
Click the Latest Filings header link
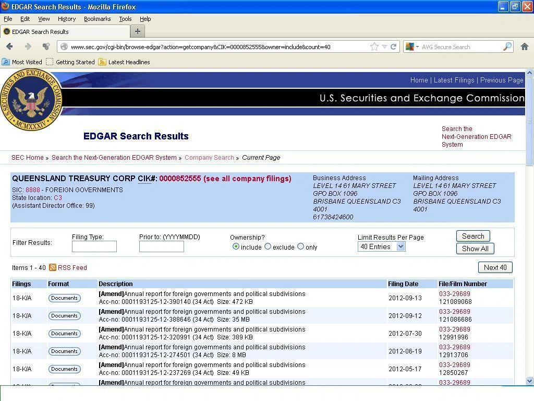[454, 80]
